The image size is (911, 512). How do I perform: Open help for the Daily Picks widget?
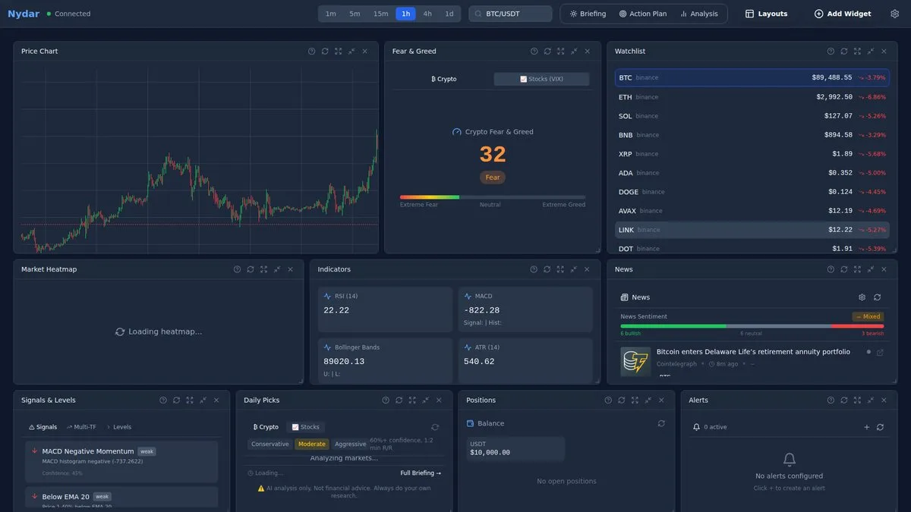[386, 400]
